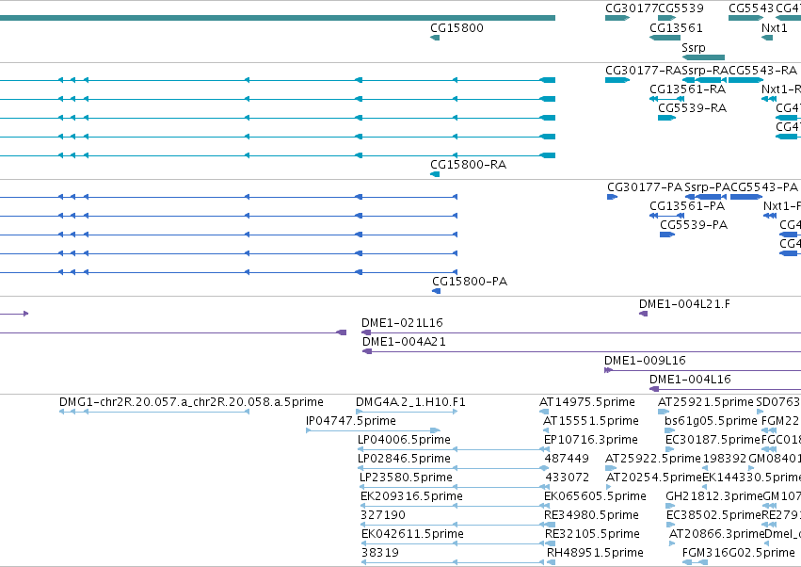Click the 487449 EST label
The image size is (801, 567).
click(x=567, y=459)
